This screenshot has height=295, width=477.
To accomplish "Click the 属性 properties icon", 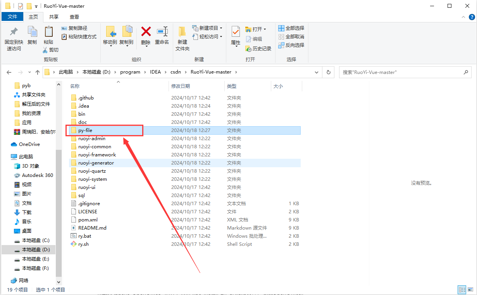I will [236, 32].
